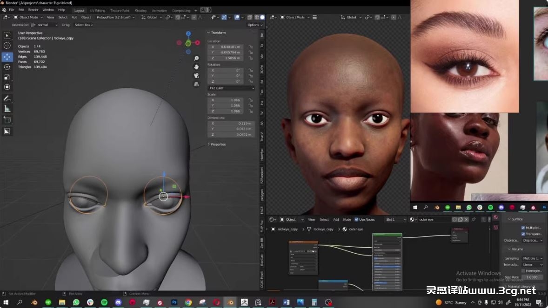Select the Rotate tool in the left toolbar
Image resolution: width=548 pixels, height=308 pixels.
[7, 67]
